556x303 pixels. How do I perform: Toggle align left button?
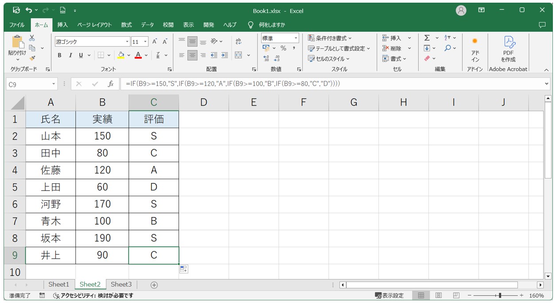coord(182,55)
